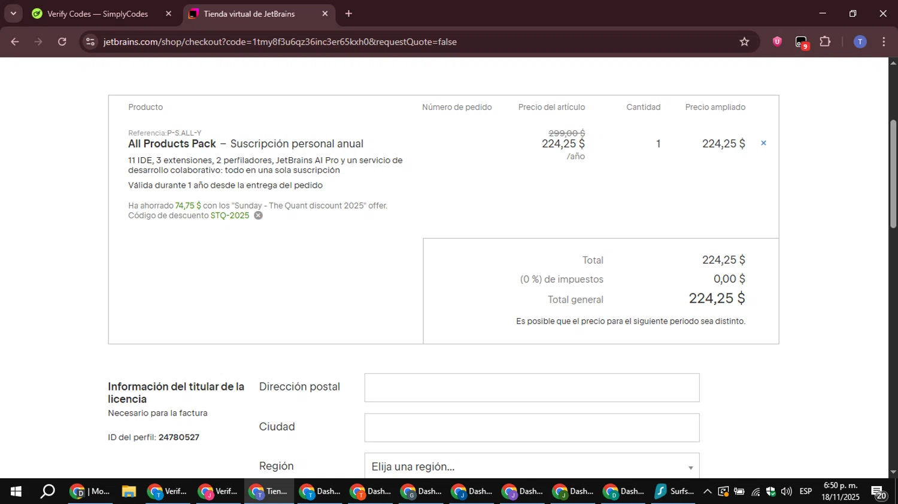Open Chrome profile T avatar
Screen dimensions: 898x504
tap(860, 42)
